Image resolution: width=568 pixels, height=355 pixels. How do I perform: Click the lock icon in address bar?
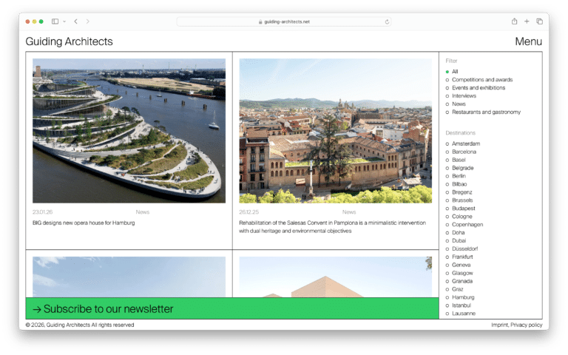coord(260,21)
